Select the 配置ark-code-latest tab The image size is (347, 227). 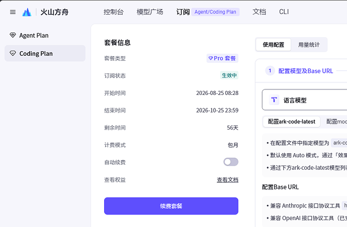[x=292, y=122]
